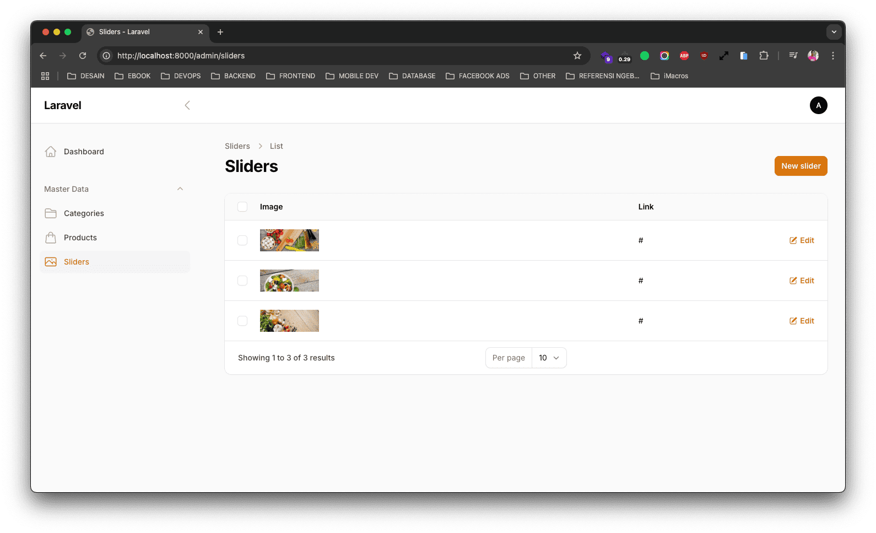Open the user avatar menu
876x533 pixels.
point(818,105)
